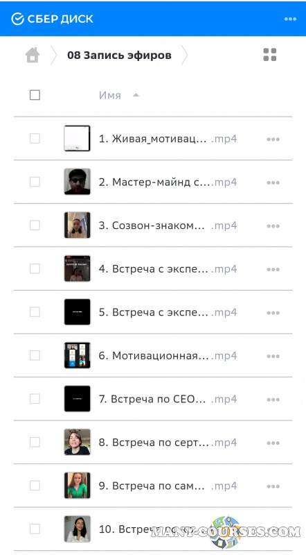Open video thumbnail of 10. Встреча
The width and height of the screenshot is (306, 555).
(77, 529)
